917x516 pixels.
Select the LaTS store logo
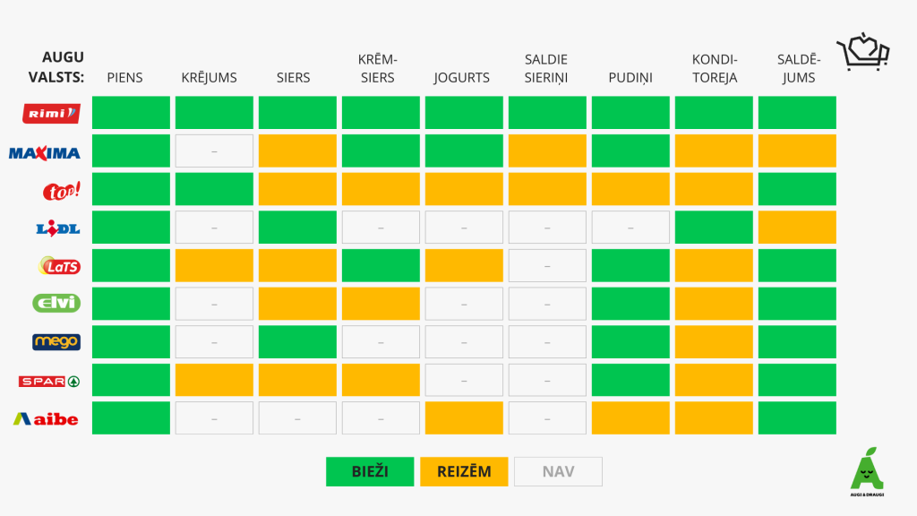pos(60,266)
